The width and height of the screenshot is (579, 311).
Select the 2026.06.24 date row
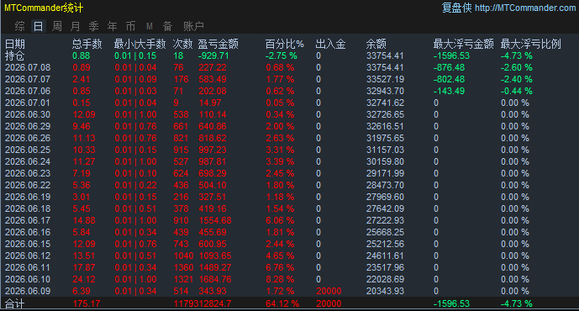coord(28,161)
